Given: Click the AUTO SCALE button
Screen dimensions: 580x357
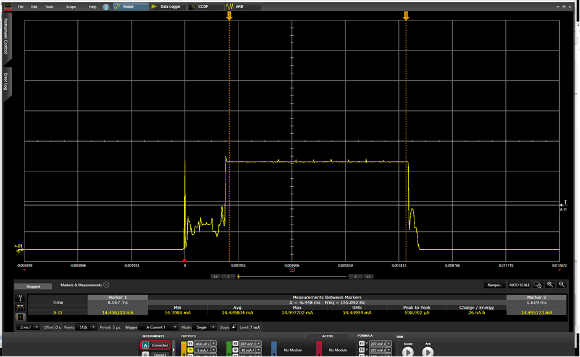Looking at the screenshot, I should [519, 285].
